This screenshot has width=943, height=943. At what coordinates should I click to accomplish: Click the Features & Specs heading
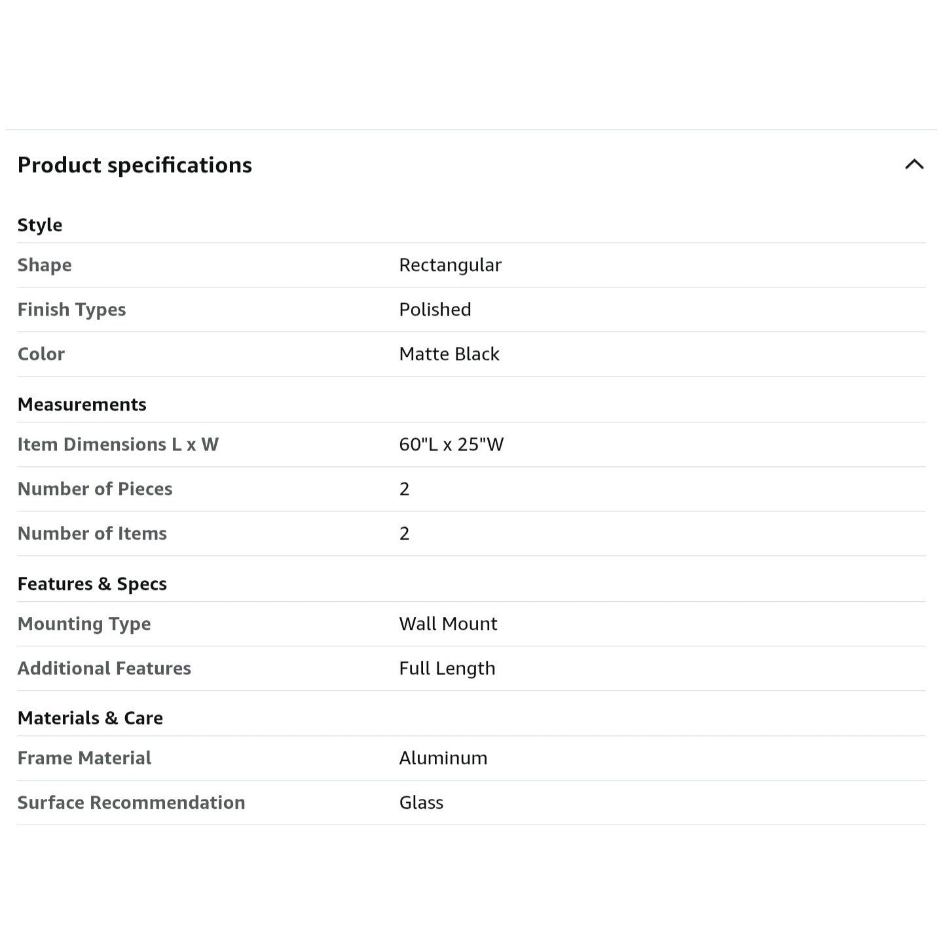tap(92, 584)
